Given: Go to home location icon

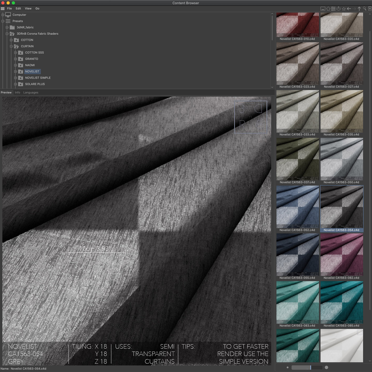Looking at the screenshot, I should pos(328,9).
